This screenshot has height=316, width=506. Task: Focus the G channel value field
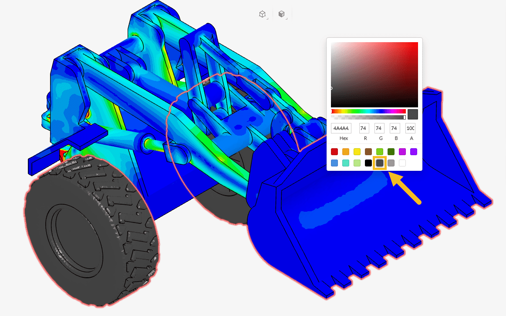(379, 128)
